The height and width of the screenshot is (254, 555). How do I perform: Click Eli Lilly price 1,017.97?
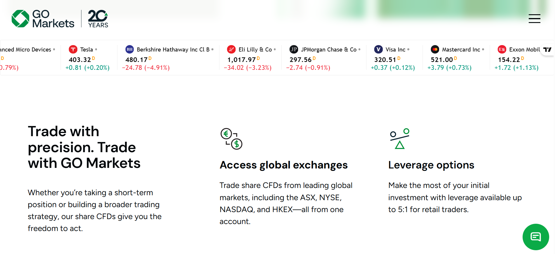point(241,60)
